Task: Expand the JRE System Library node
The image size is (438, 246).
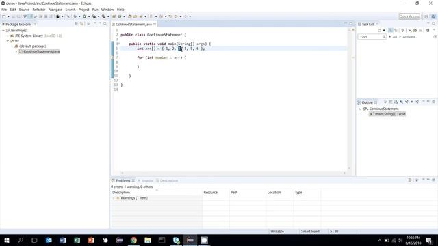Action: tap(8, 36)
